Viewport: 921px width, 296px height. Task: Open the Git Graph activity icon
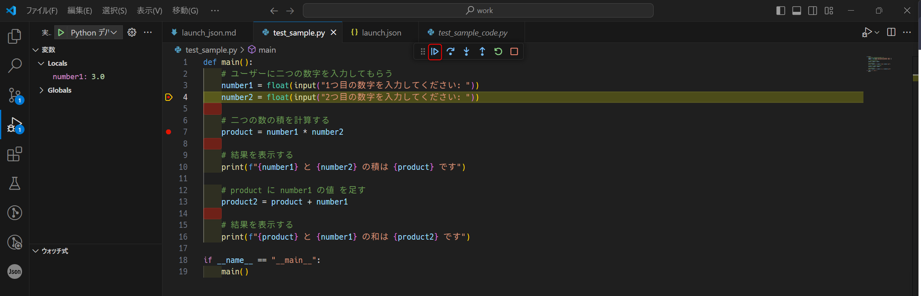point(15,213)
